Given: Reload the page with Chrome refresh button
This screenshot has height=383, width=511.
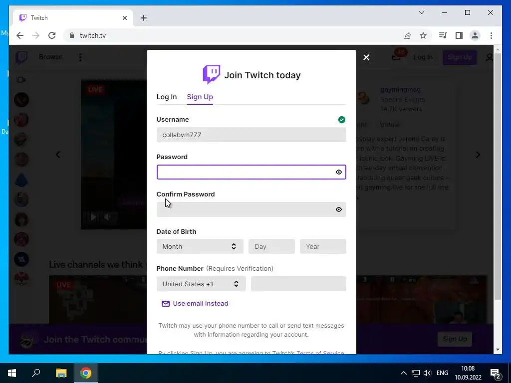Looking at the screenshot, I should [52, 35].
